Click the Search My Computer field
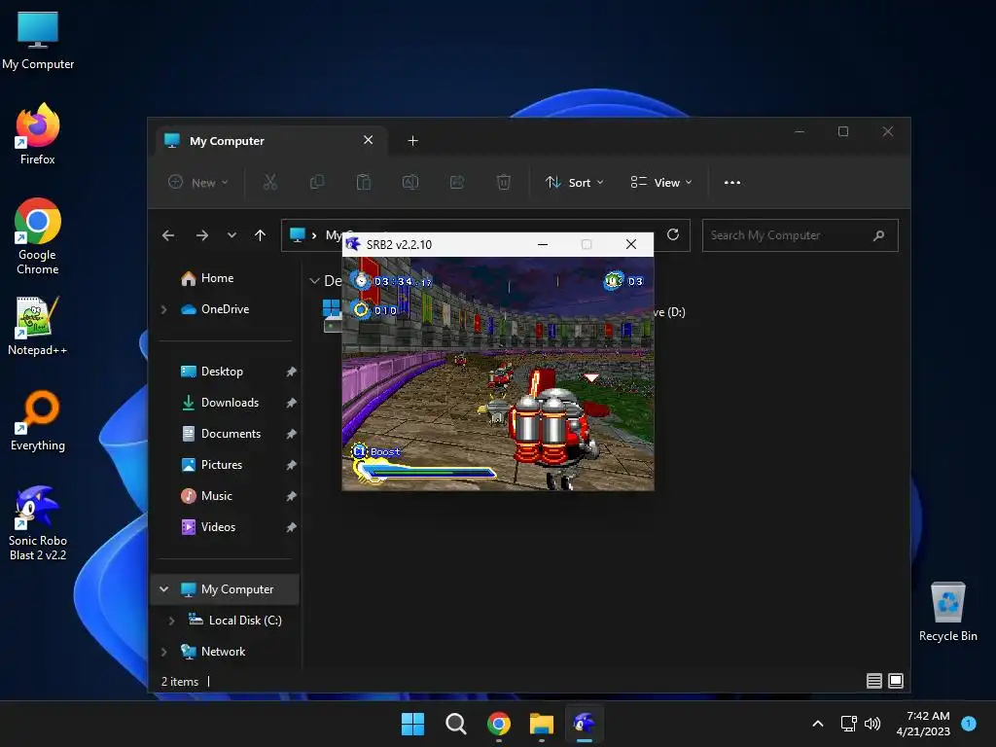Image resolution: width=996 pixels, height=747 pixels. (800, 235)
